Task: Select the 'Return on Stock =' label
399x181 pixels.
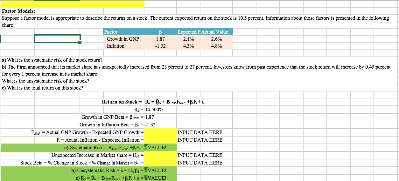Action: pos(122,102)
